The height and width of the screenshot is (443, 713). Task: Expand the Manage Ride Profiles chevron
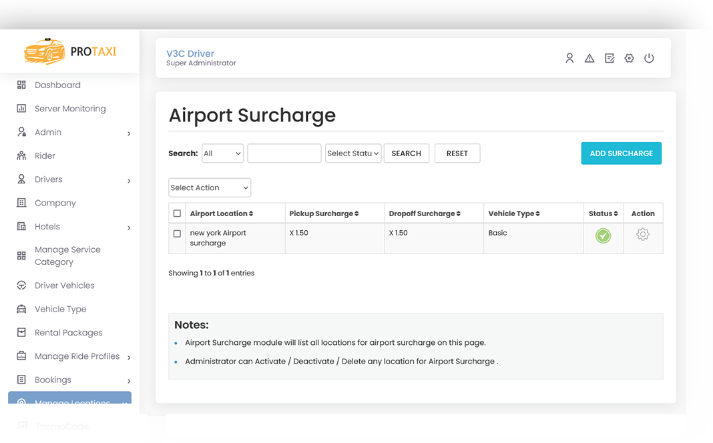pos(129,358)
